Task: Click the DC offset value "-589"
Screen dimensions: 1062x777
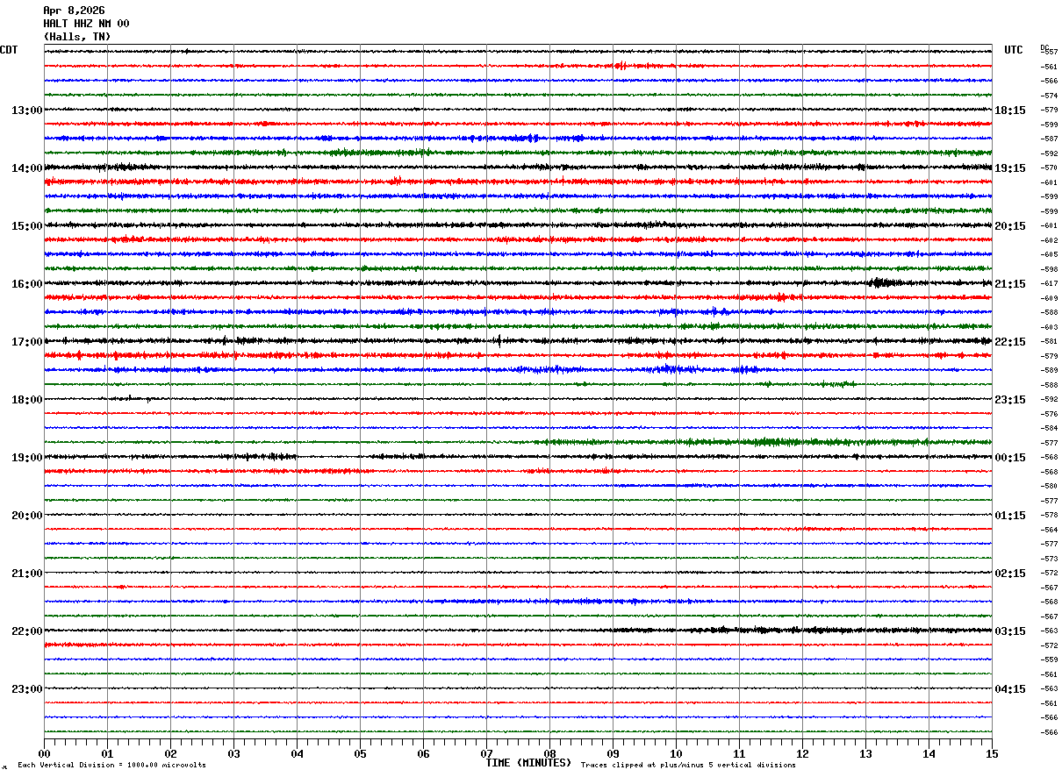Action: tap(1049, 371)
